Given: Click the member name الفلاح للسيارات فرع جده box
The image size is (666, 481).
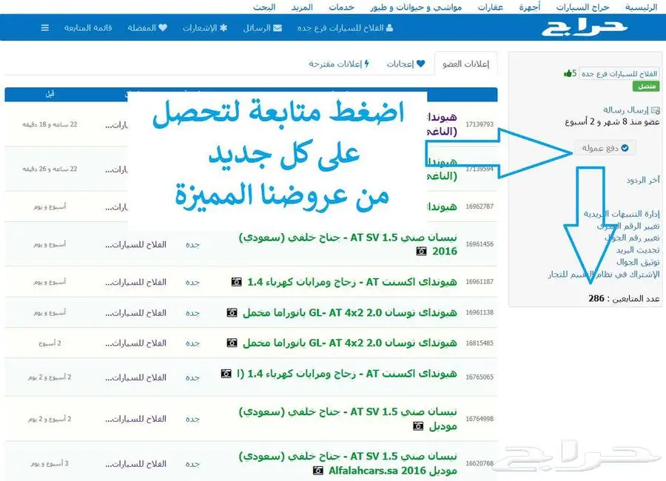Looking at the screenshot, I should [x=619, y=73].
